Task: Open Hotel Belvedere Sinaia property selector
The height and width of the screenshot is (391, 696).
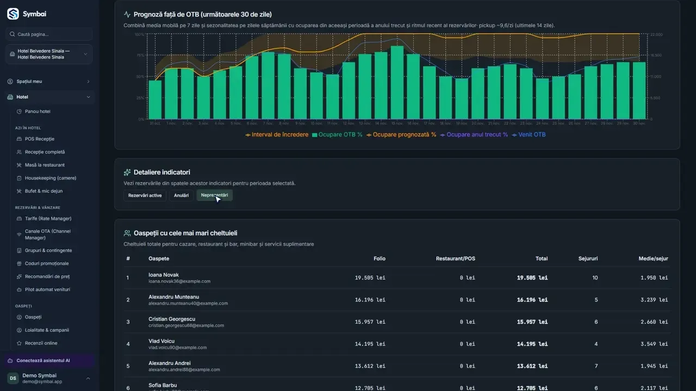Action: (49, 54)
